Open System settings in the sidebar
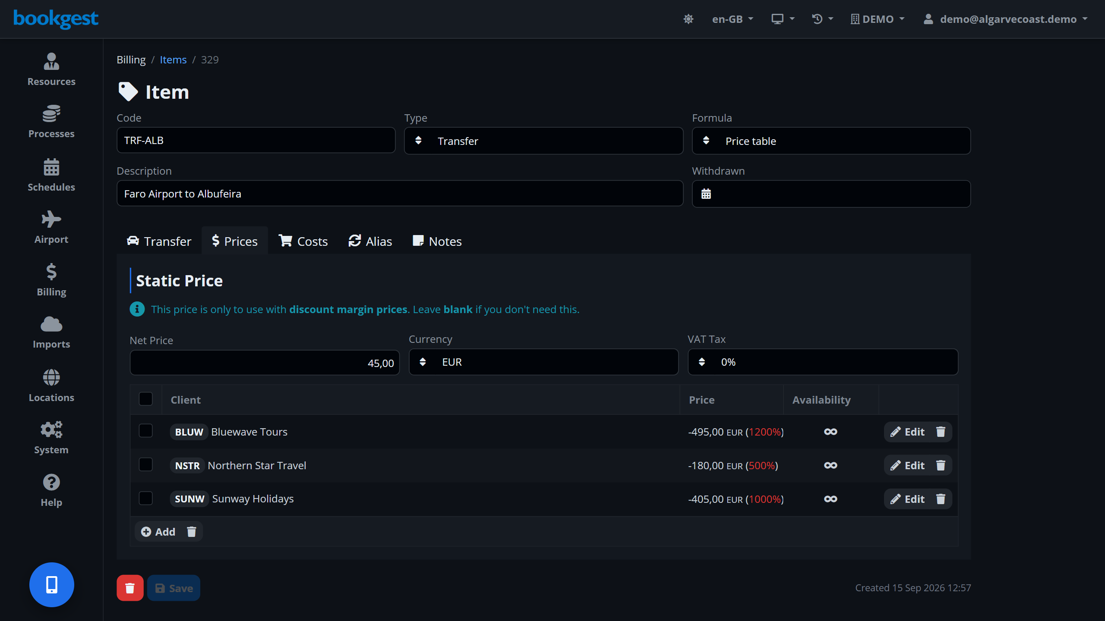 click(51, 438)
